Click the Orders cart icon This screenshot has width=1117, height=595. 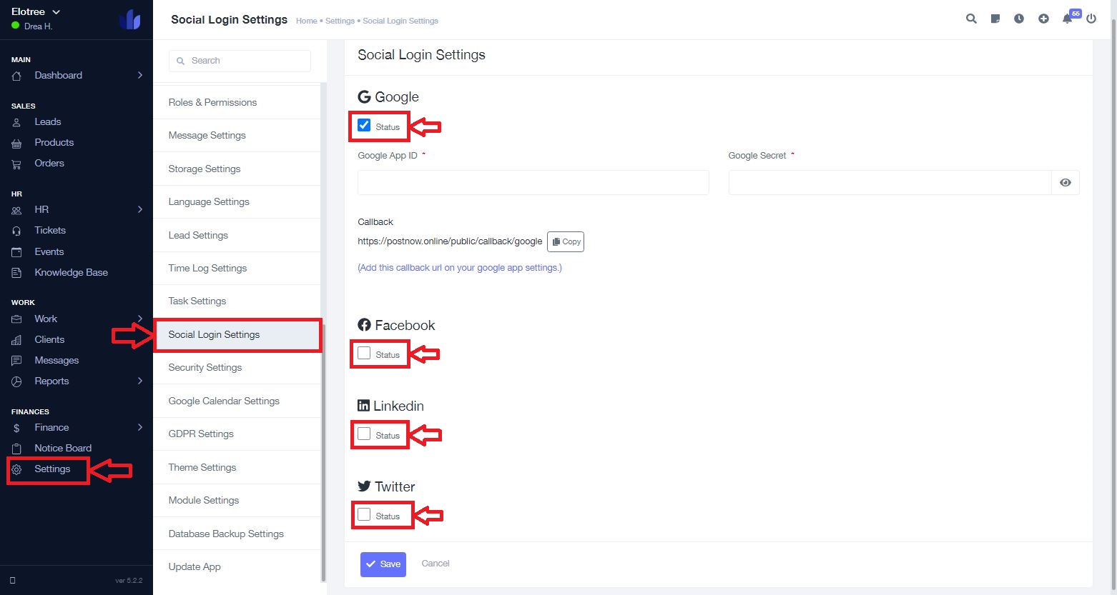click(16, 164)
